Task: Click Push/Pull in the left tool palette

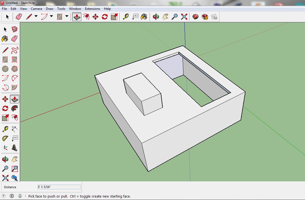Action: 15,99
